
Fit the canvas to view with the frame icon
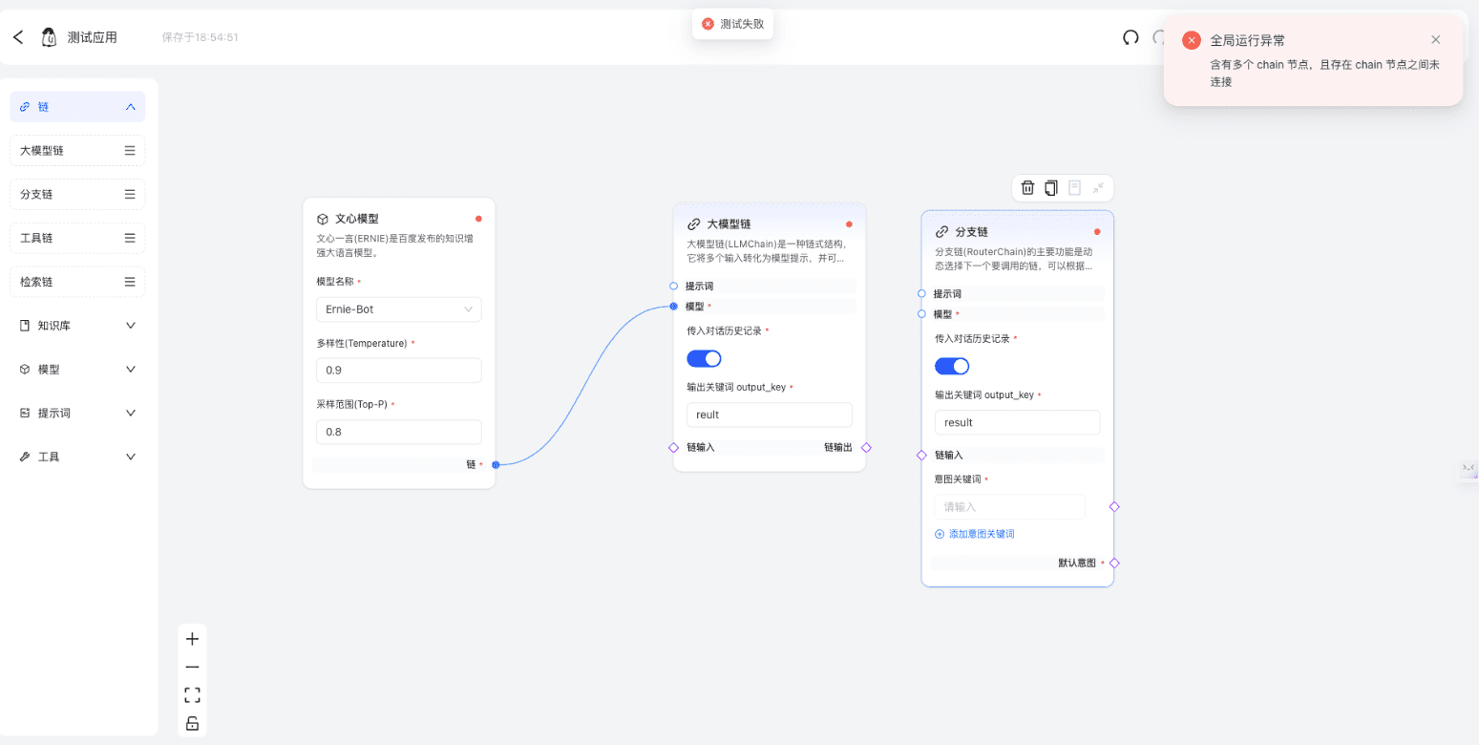pos(192,694)
